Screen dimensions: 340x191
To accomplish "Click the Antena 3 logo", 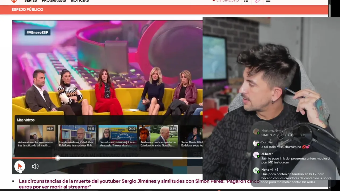I will pyautogui.click(x=14, y=1).
